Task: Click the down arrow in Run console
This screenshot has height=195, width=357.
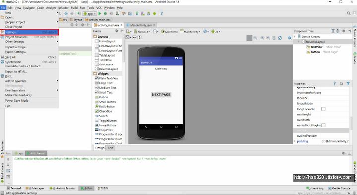Action: [8, 165]
